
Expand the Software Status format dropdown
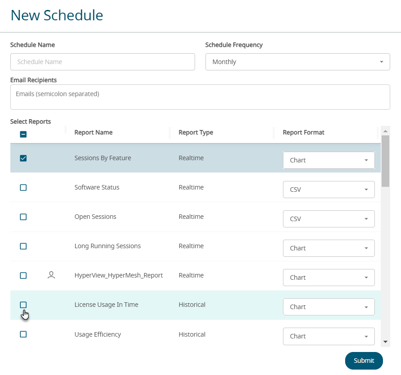(x=328, y=190)
